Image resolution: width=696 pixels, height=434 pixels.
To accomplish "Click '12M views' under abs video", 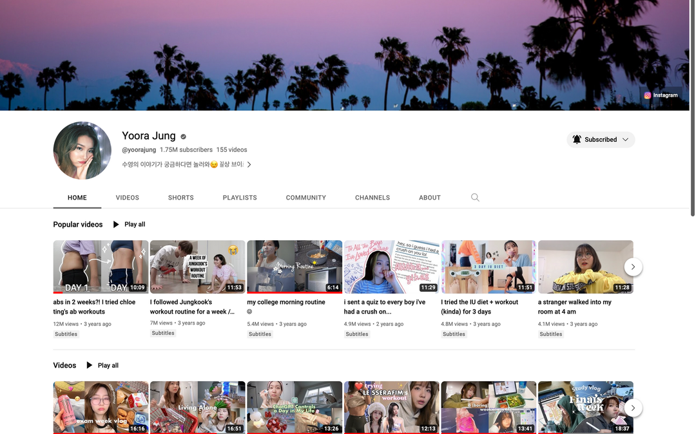I will click(66, 324).
